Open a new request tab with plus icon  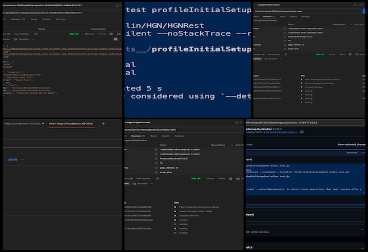pyautogui.click(x=103, y=124)
